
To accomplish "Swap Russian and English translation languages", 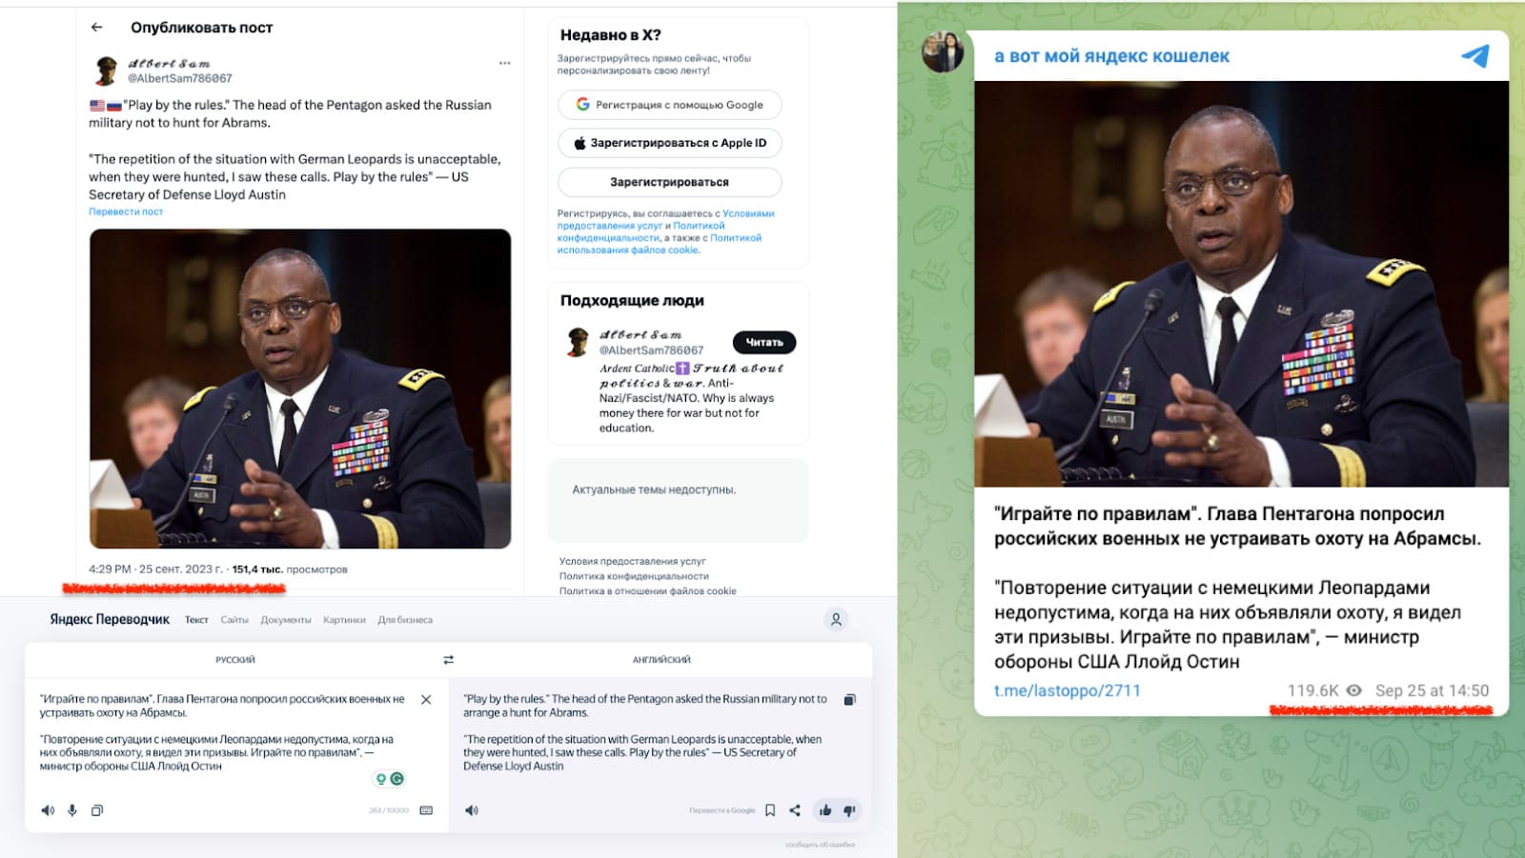I will 448,659.
